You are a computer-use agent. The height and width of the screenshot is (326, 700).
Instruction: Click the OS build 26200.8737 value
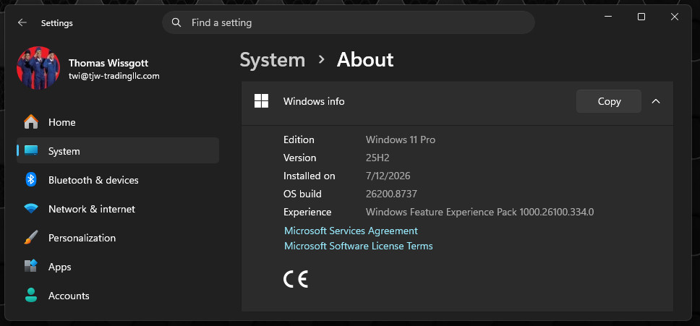391,194
